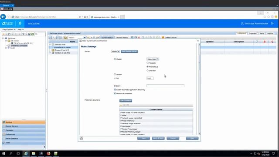Click the Help button at dialog bottom right
Viewport: 279px width, 157px height.
click(x=192, y=138)
